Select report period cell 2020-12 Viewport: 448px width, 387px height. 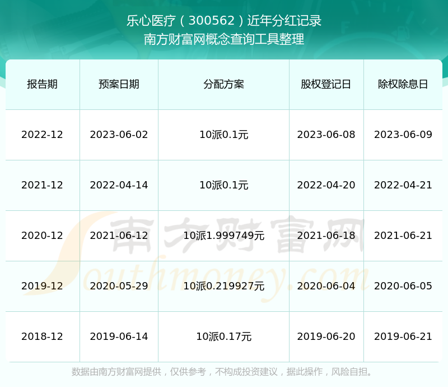pyautogui.click(x=43, y=236)
